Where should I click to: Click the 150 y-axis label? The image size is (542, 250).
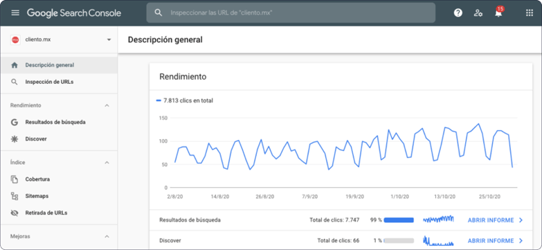click(163, 118)
